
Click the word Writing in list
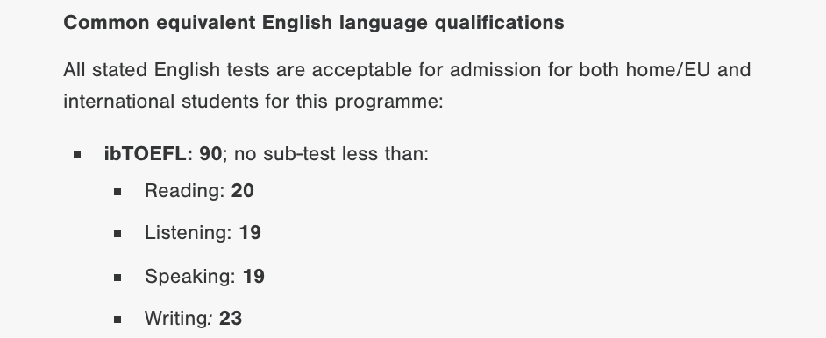coord(176,318)
